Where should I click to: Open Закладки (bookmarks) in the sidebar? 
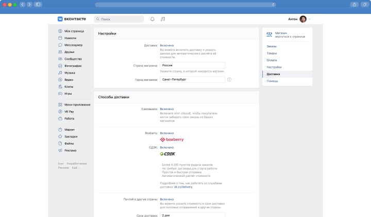[71, 136]
